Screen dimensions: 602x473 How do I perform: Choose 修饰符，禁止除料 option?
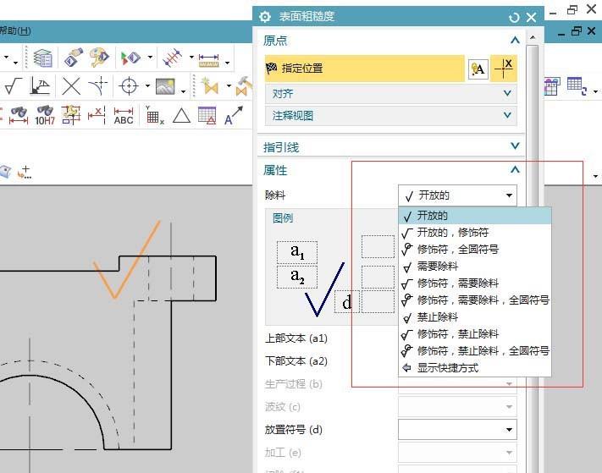pos(475,333)
